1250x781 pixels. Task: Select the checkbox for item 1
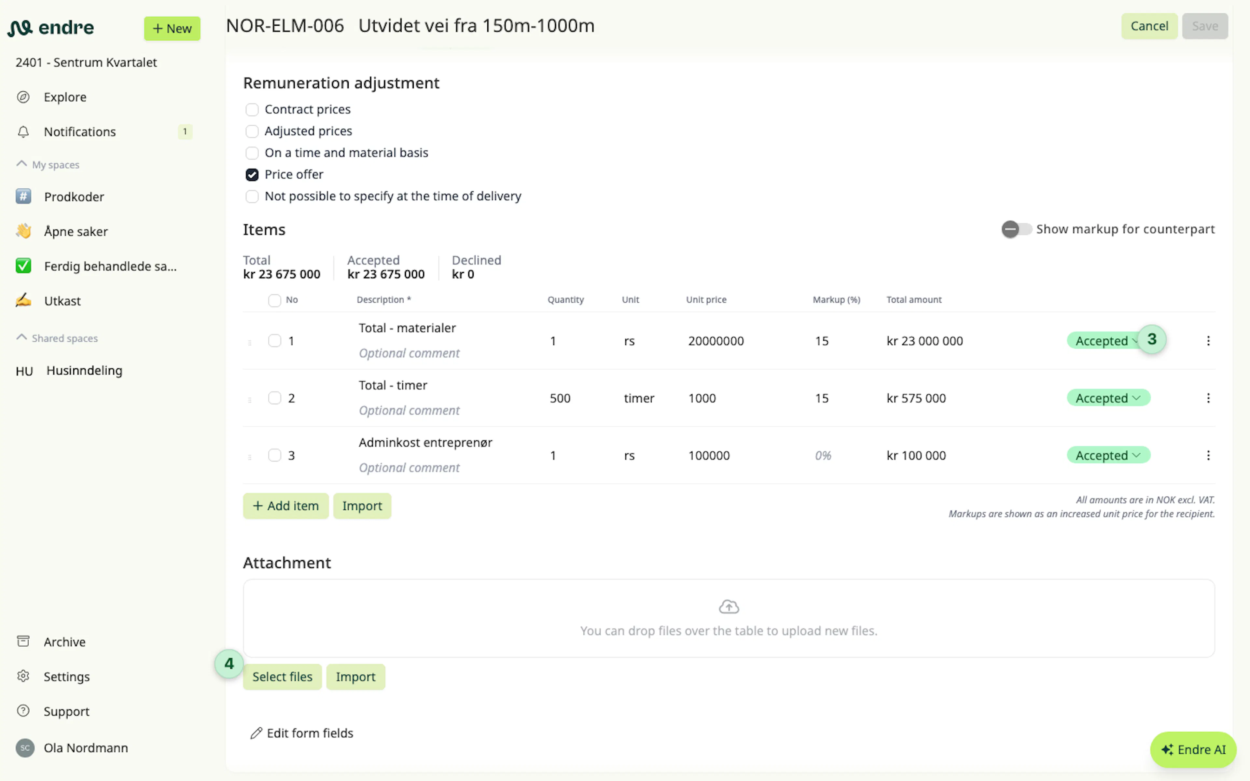[275, 340]
